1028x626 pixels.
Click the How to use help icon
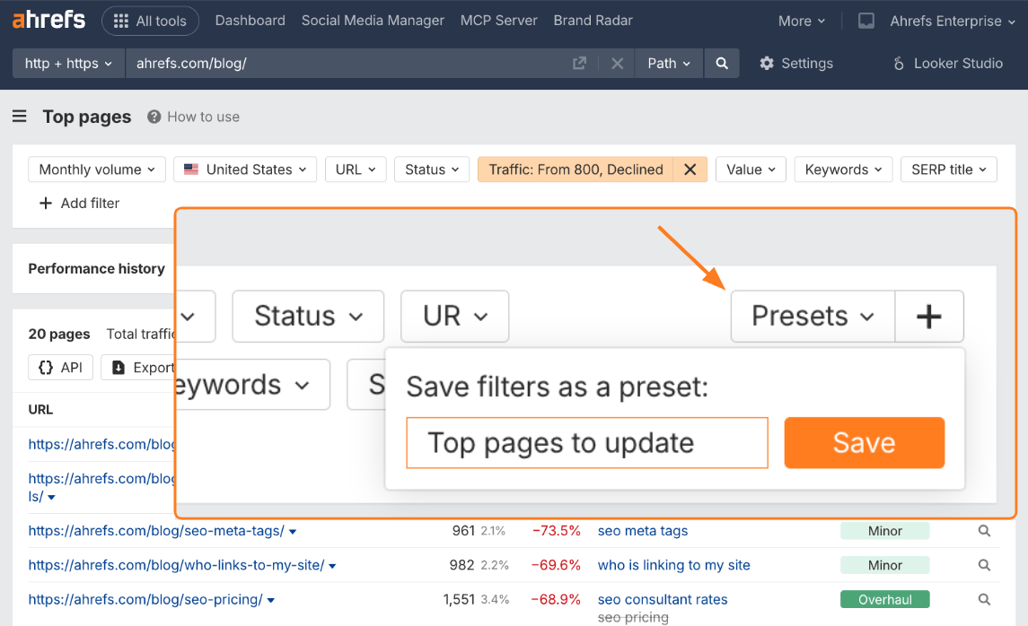coord(155,116)
